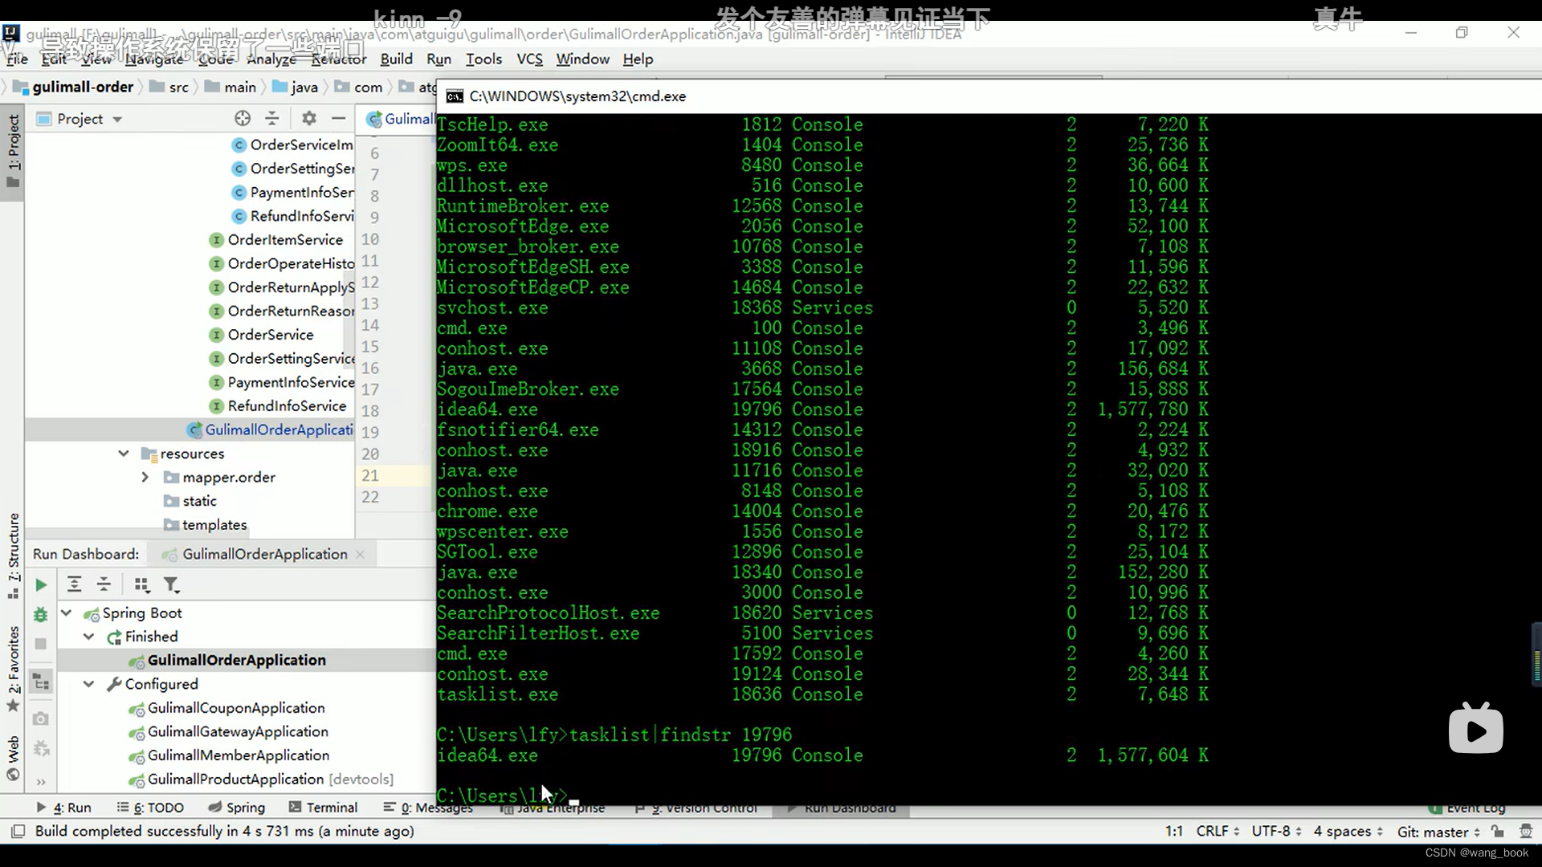Expand the Configured applications tree node
This screenshot has width=1542, height=867.
point(87,683)
